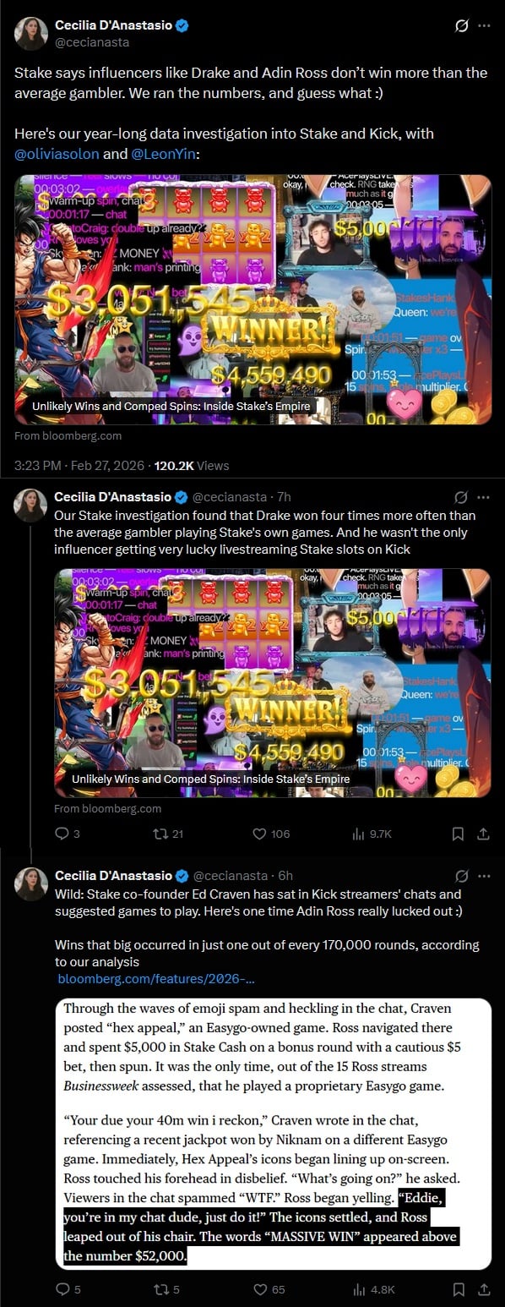The image size is (505, 1307).
Task: Bookmark the second tweet
Action: click(x=458, y=834)
